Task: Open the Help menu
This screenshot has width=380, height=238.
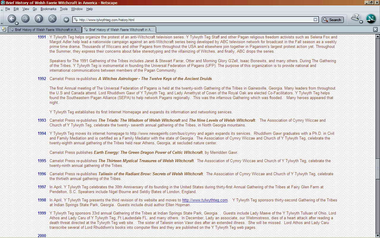Action: (89, 9)
